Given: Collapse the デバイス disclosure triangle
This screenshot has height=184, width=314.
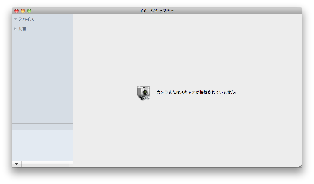Looking at the screenshot, I should pyautogui.click(x=15, y=19).
